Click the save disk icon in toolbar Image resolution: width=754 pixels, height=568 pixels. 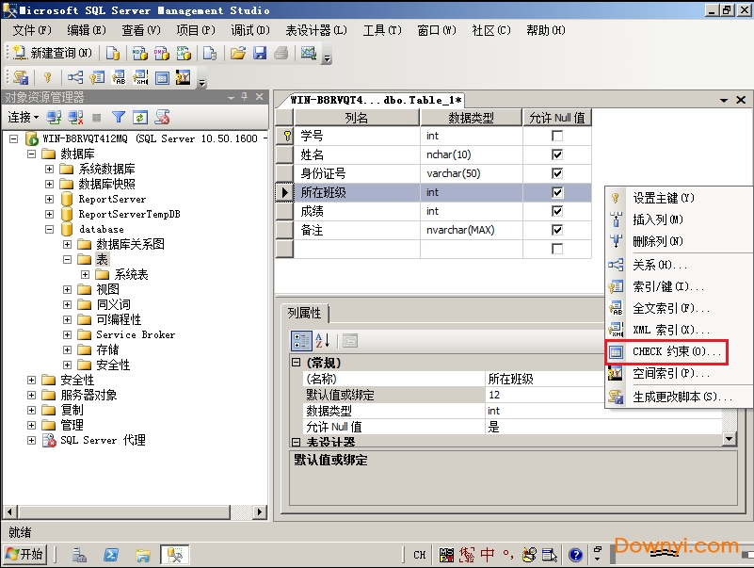coord(260,54)
